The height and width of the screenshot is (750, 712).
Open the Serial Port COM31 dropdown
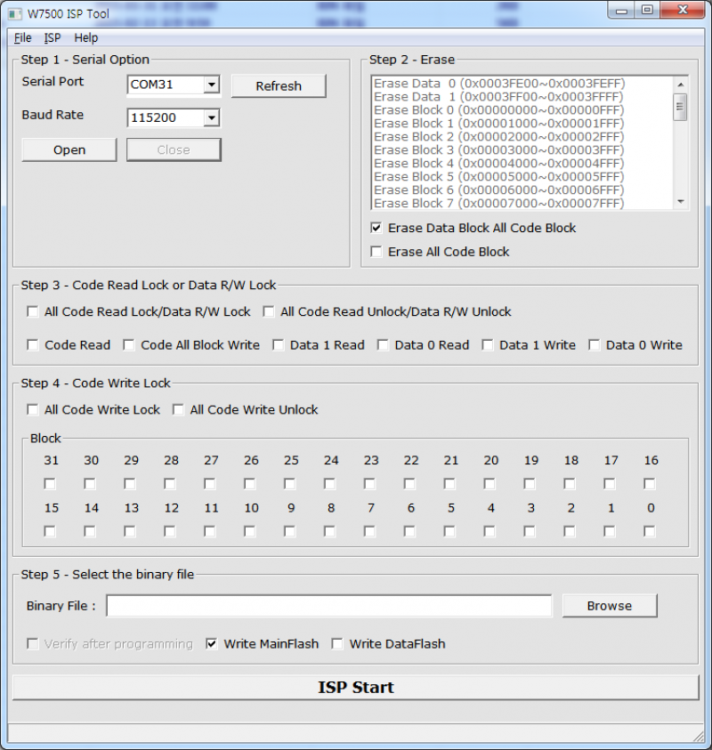[211, 85]
